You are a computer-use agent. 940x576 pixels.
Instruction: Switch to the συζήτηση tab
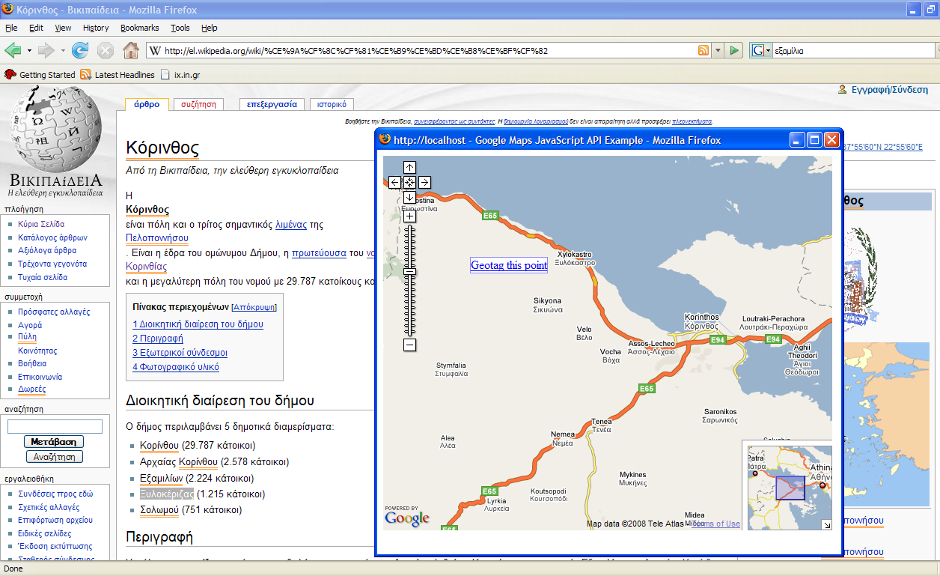coord(198,105)
